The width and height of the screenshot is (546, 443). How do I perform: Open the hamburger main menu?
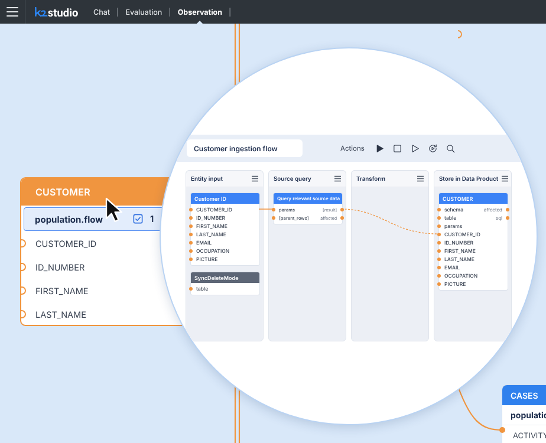[12, 12]
